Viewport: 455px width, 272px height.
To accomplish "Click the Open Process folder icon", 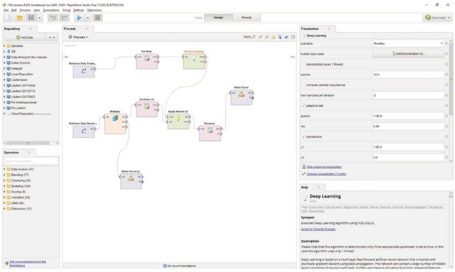I will (x=20, y=18).
